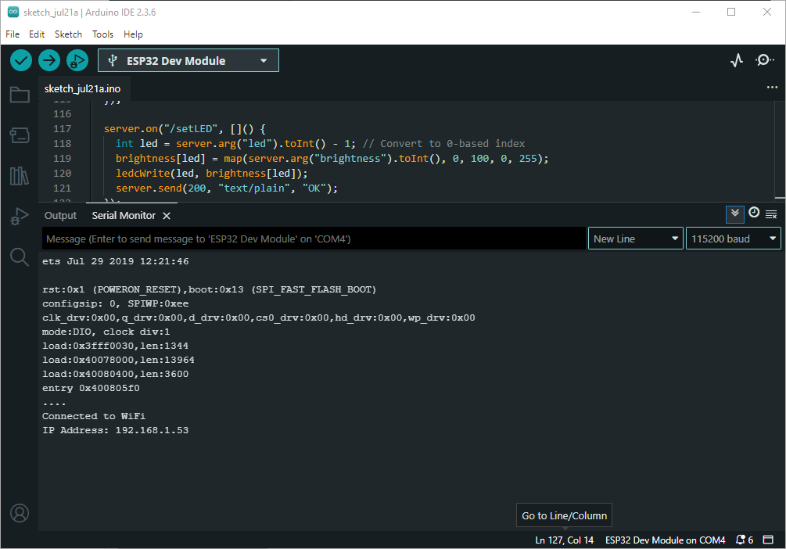Click the configsip: 0, SPIWP:0xee line
786x549 pixels.
pos(115,304)
